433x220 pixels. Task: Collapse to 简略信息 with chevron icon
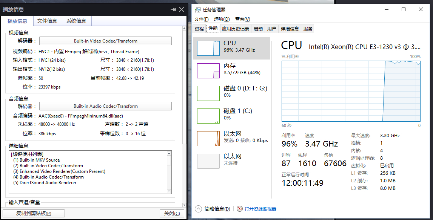tap(198, 209)
